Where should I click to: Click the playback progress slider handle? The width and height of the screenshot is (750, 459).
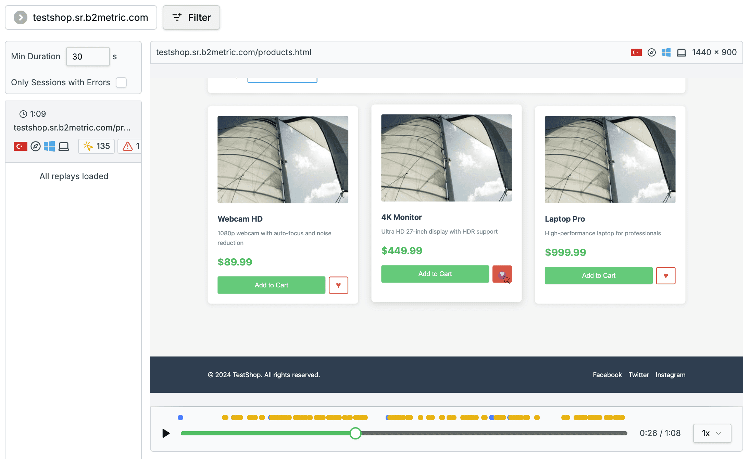[x=355, y=433]
